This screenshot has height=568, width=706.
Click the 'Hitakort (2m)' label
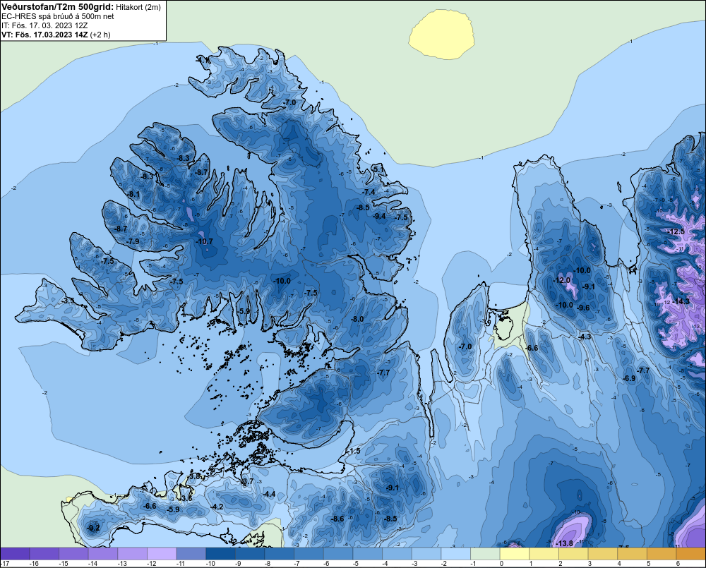[138, 7]
